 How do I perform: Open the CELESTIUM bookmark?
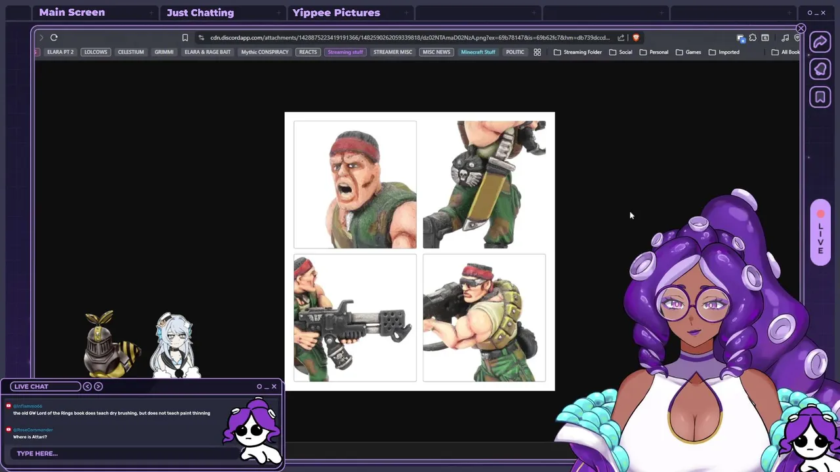131,52
